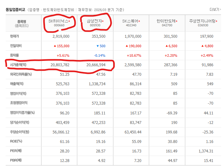This screenshot has width=222, height=168.
Task: Select the 외국인취득률(%) row label
Action: 21,74
